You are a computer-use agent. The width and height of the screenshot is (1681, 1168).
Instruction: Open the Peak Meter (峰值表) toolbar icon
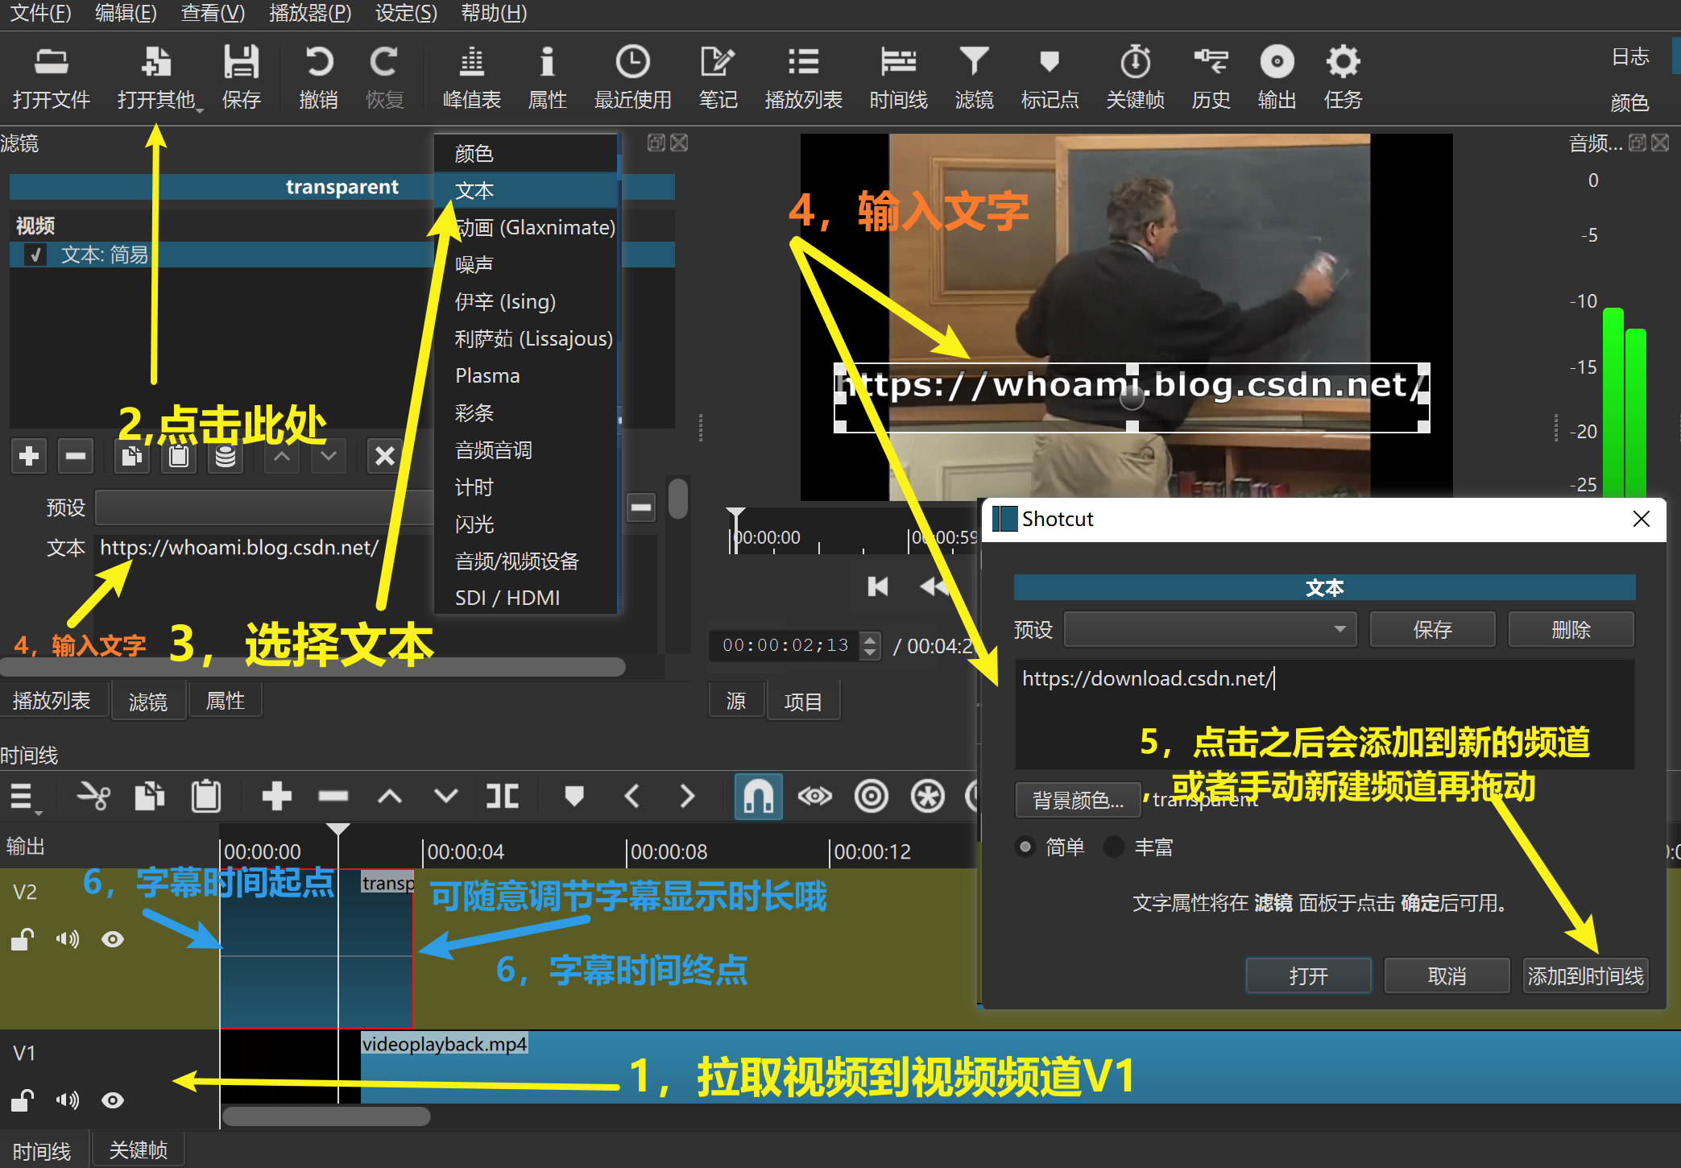tap(471, 62)
